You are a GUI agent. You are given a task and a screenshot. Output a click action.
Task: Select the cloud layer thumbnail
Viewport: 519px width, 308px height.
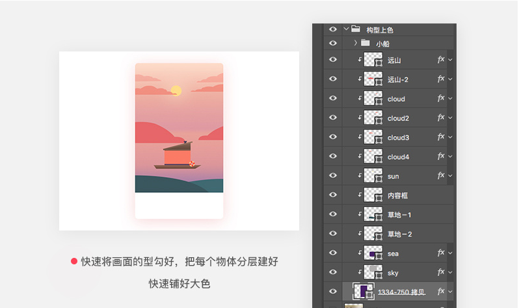[373, 98]
